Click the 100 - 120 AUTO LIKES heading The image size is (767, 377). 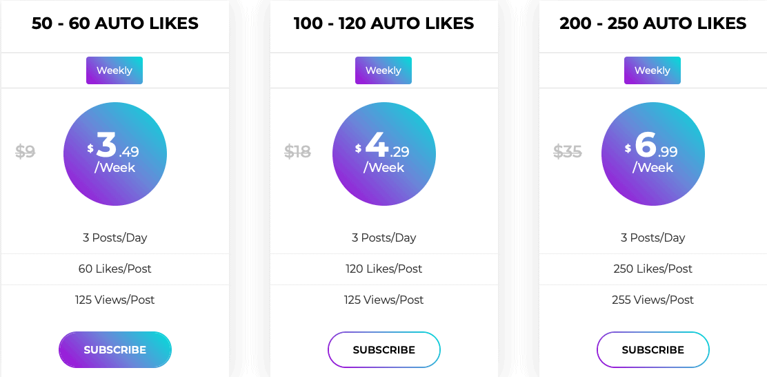click(x=384, y=23)
